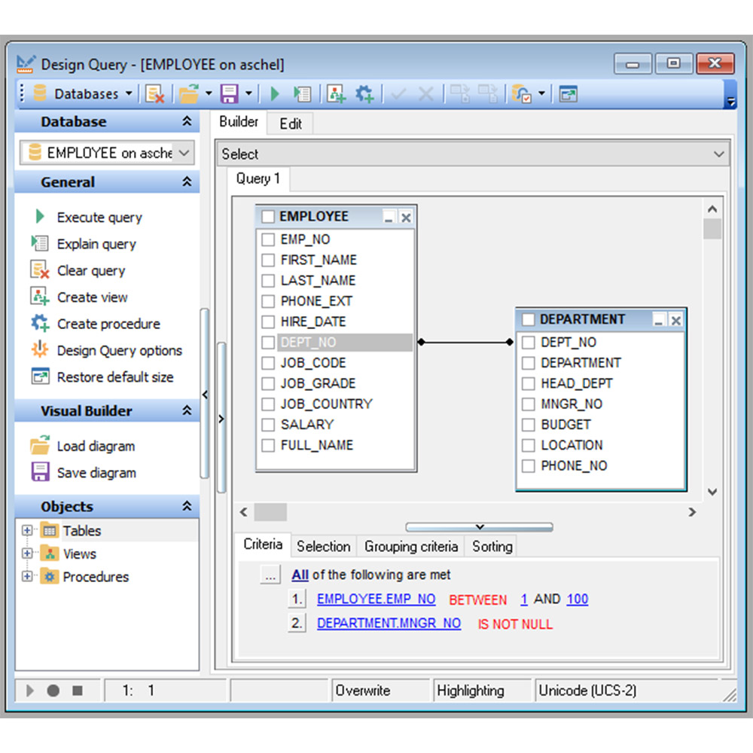Check the FIRST_NAME field checkbox
Screen dimensions: 753x753
click(x=268, y=260)
